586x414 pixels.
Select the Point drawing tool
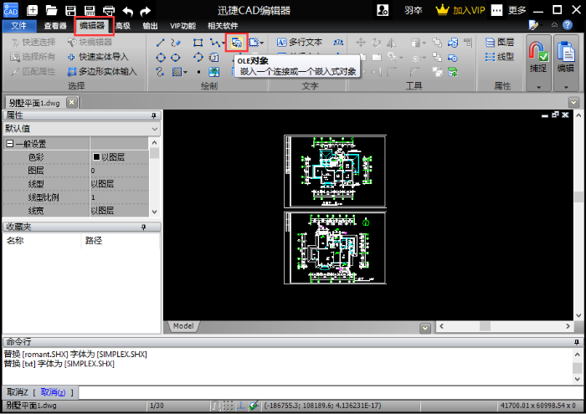(x=198, y=72)
